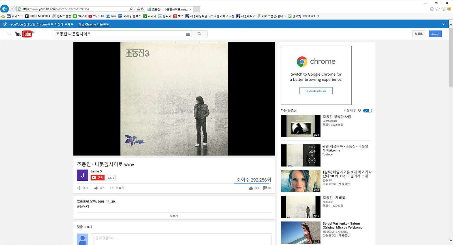Expand description with 더보기
The image size is (453, 245).
click(174, 216)
